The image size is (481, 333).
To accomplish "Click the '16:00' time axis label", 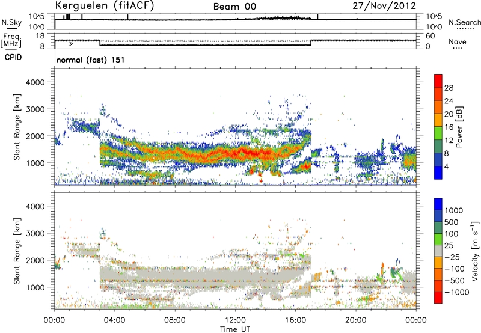I will 295,320.
